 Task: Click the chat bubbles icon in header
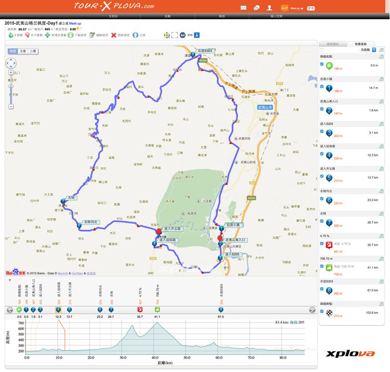tap(256, 8)
